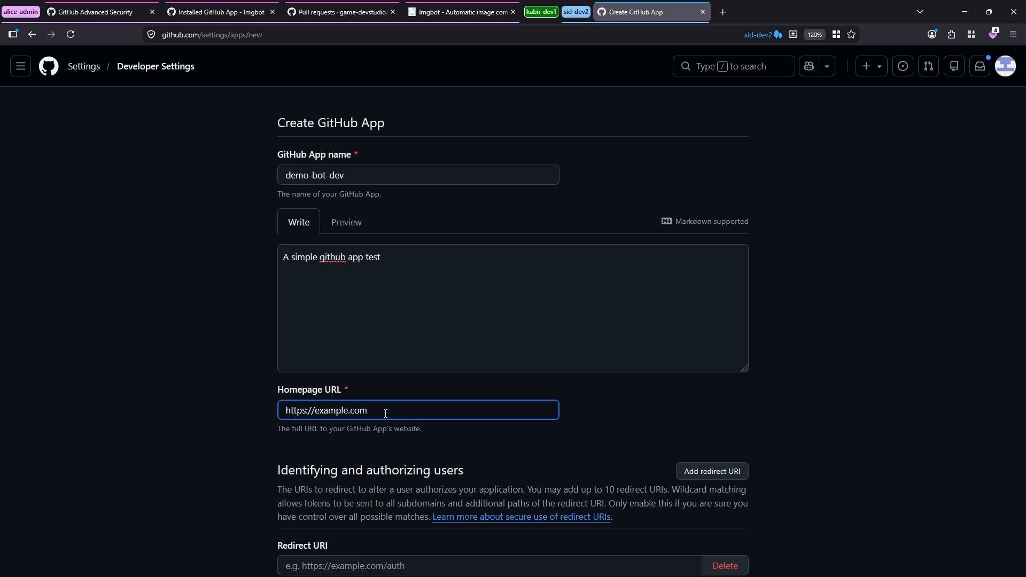Viewport: 1026px width, 577px height.
Task: Click the GitHub App name field
Action: point(418,175)
